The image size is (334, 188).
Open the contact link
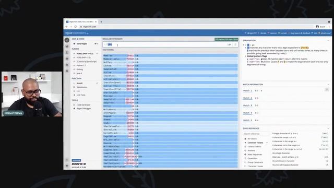[282, 33]
